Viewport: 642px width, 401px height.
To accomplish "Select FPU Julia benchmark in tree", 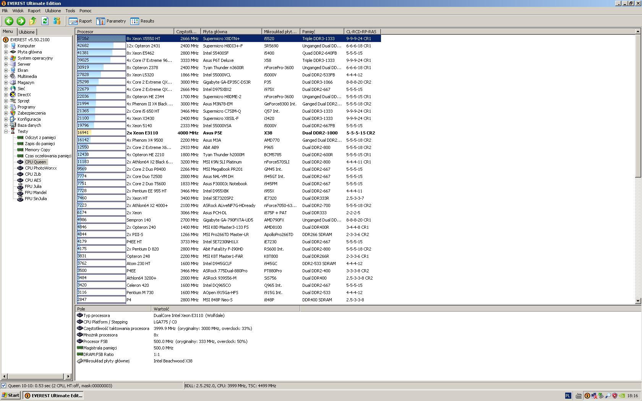I will pos(33,186).
